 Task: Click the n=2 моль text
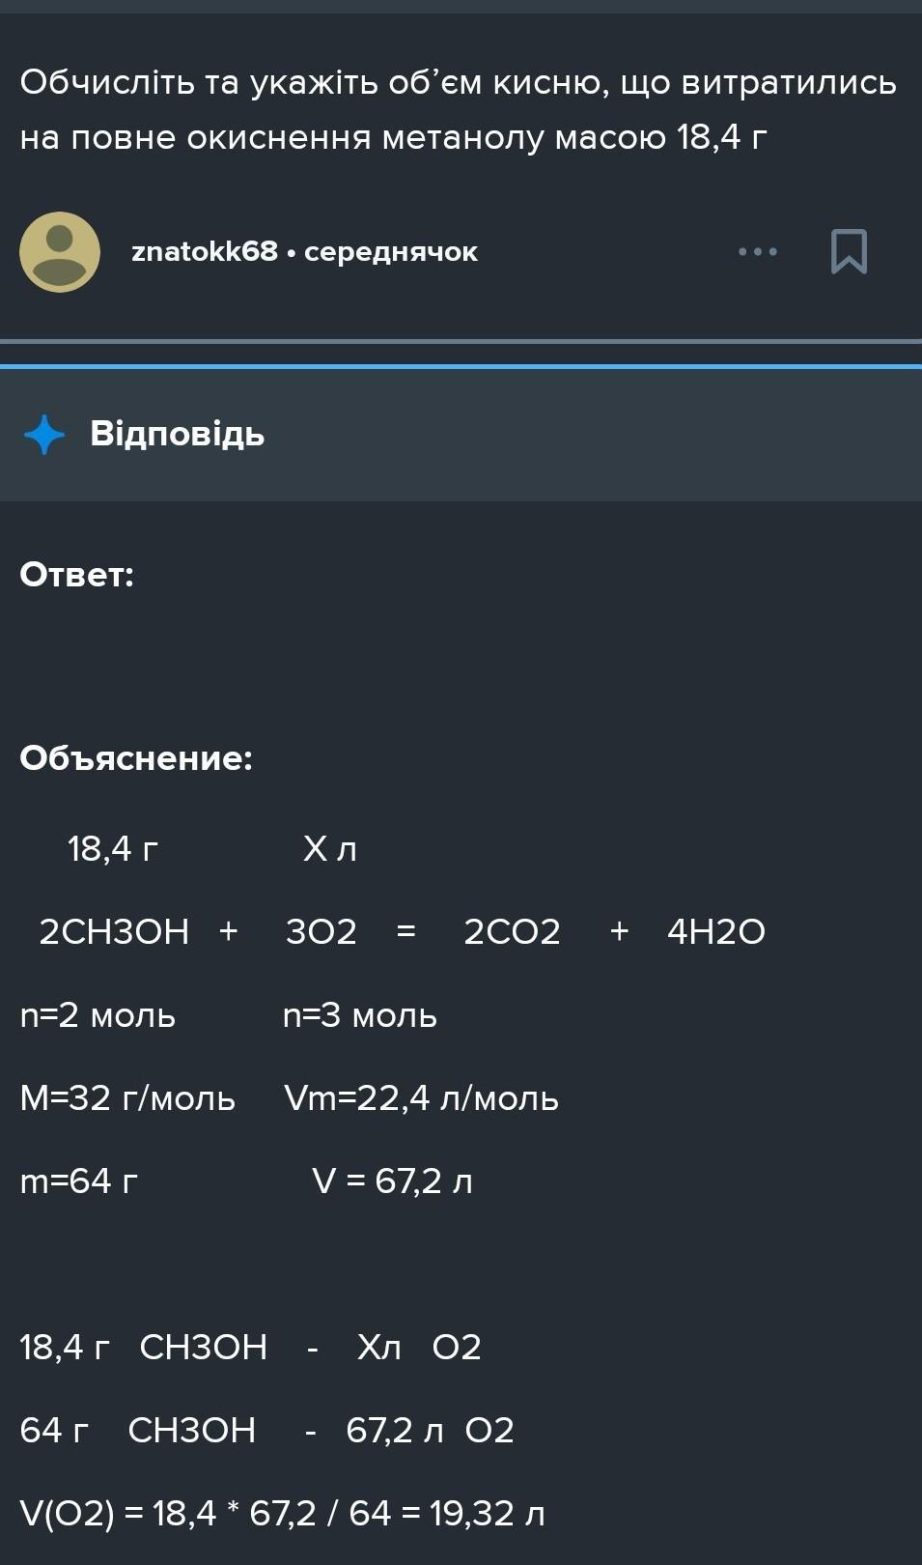[98, 1015]
